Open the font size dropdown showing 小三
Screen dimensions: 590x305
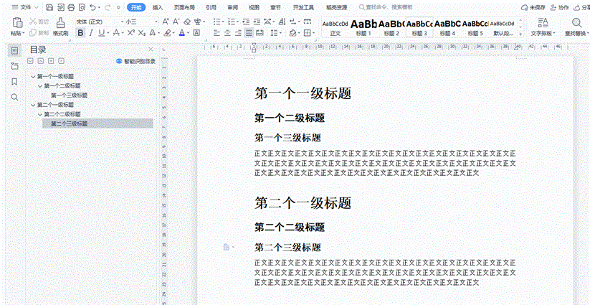(141, 22)
